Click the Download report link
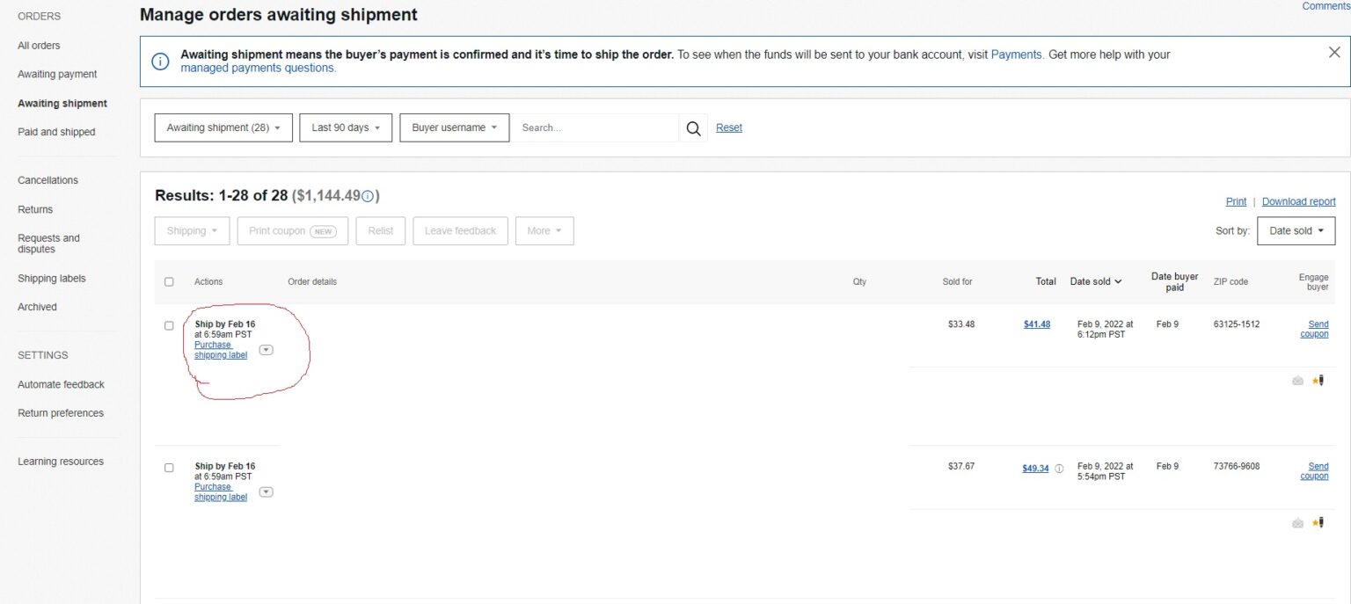The image size is (1351, 604). tap(1298, 201)
